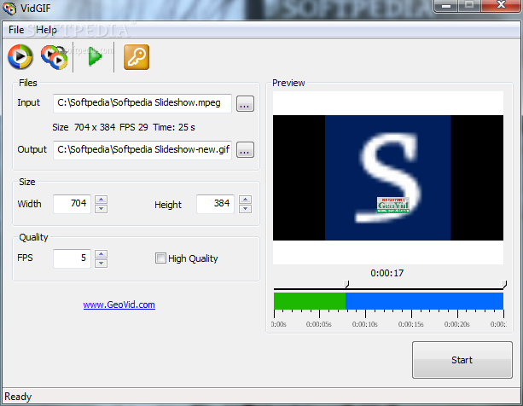Close the VidGIF window
This screenshot has width=523, height=406.
501,5
